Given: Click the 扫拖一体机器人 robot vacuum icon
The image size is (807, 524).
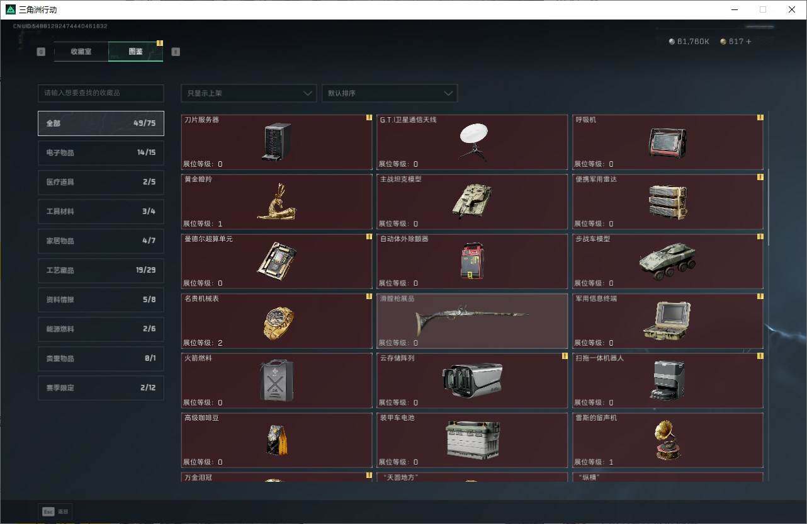Looking at the screenshot, I should (x=667, y=379).
